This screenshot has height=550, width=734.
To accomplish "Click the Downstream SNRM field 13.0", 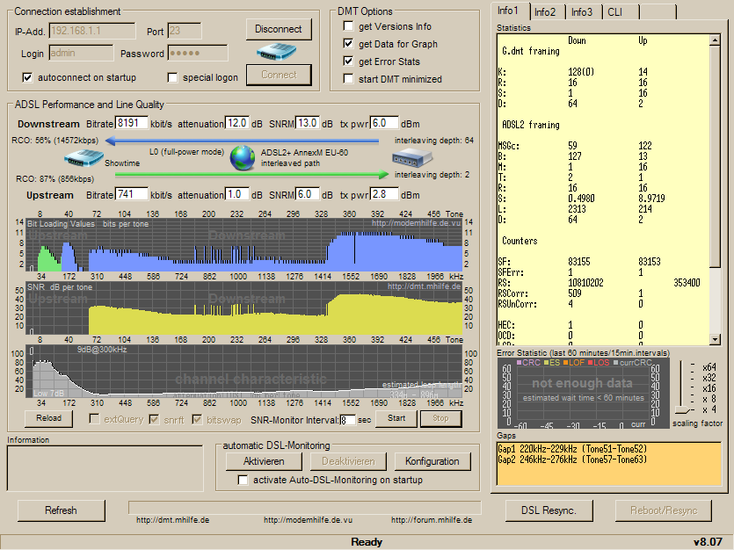I will coord(308,123).
